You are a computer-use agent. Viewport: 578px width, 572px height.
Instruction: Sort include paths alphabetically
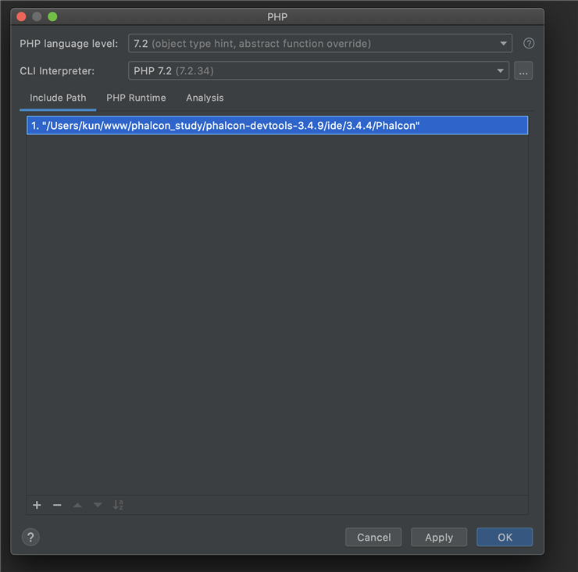[x=118, y=505]
